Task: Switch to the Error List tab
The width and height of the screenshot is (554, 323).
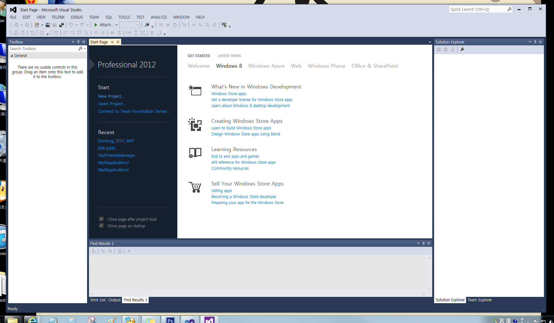Action: [98, 300]
